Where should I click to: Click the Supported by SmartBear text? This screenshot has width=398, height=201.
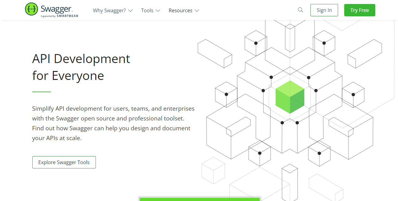coord(59,16)
